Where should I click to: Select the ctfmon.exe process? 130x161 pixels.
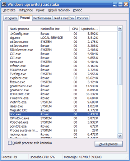tap(54, 66)
